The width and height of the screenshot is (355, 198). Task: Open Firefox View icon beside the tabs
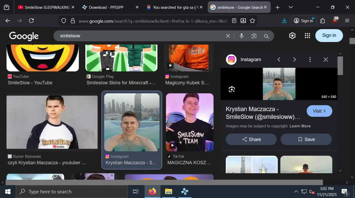point(7,7)
